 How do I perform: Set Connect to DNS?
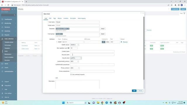pyautogui.click(x=108, y=42)
